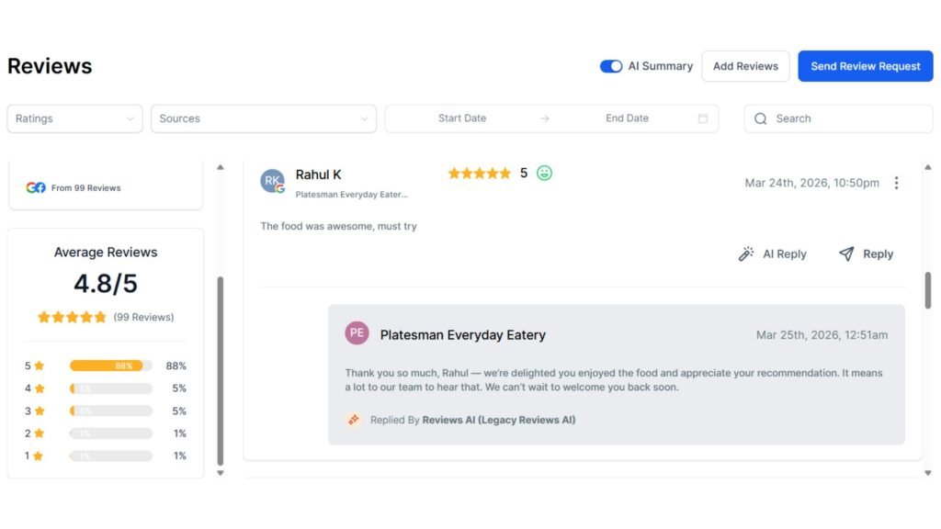Click the green smiley sentiment icon on Rahul's review
Viewport: 941px width, 529px height.
click(543, 173)
